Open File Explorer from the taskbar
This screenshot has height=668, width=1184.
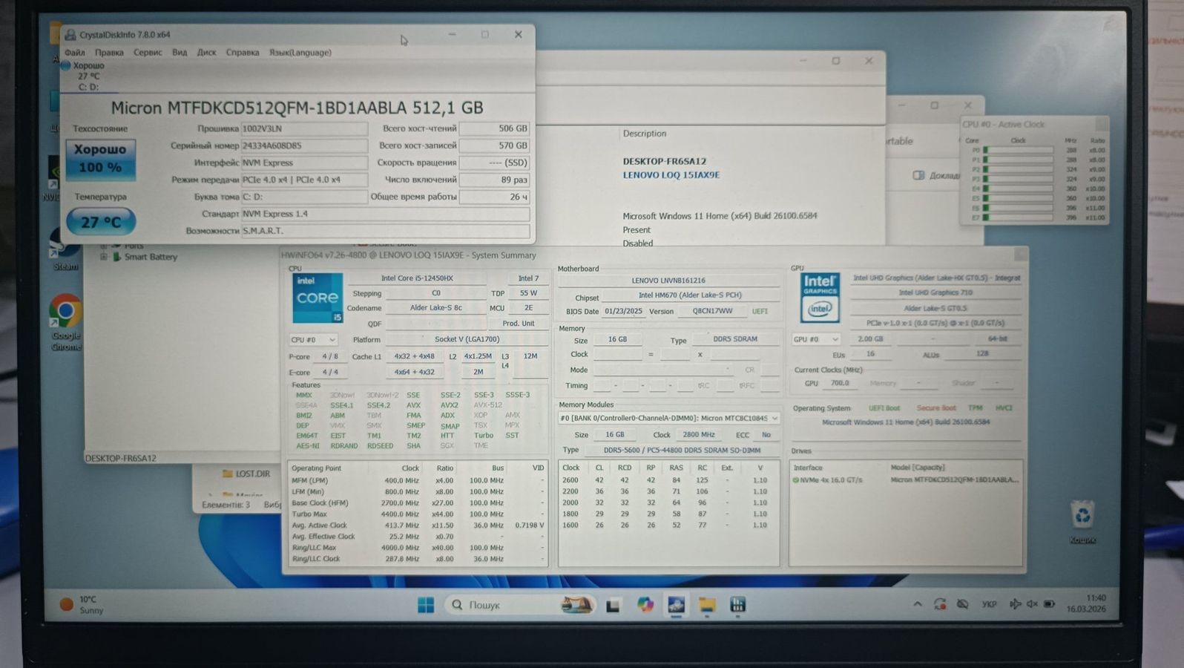(706, 605)
